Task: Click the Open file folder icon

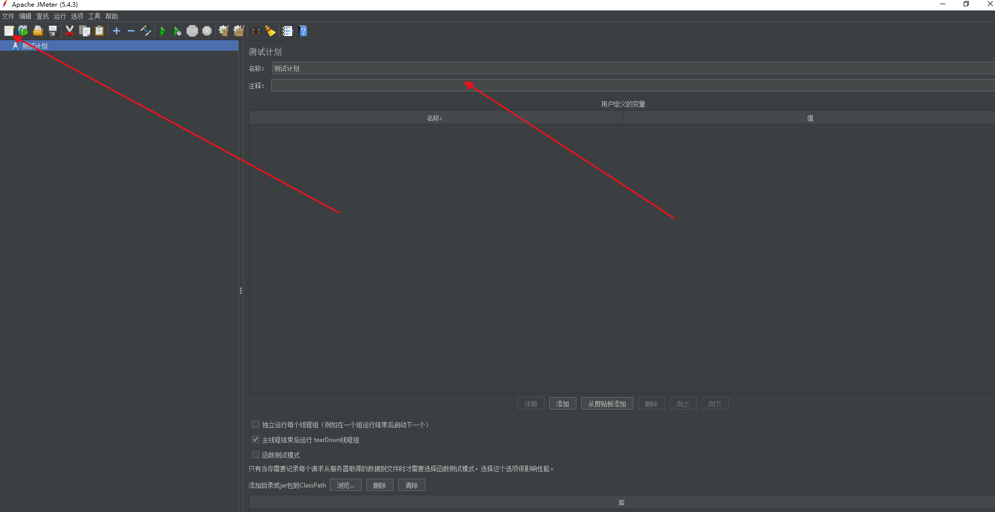Action: tap(38, 31)
